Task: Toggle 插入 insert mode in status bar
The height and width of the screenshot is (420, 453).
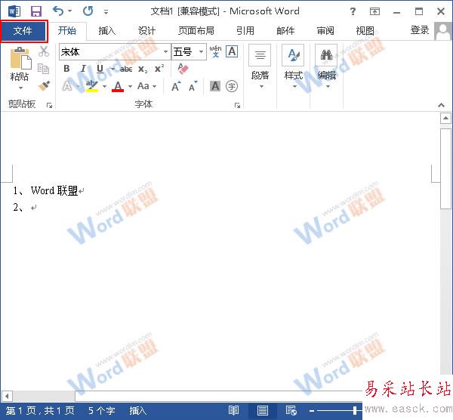Action: [x=138, y=410]
